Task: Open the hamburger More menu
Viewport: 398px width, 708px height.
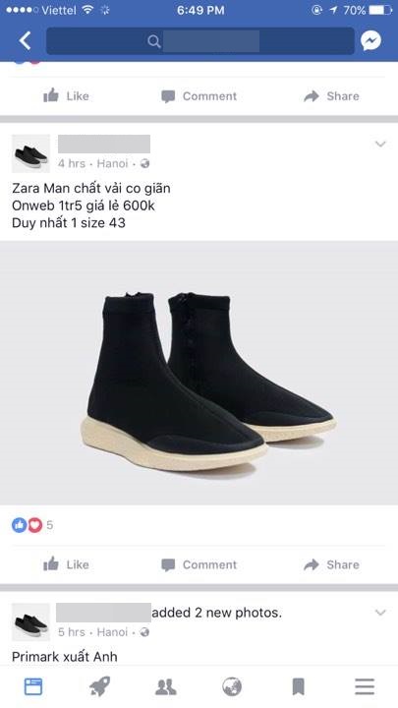Action: [365, 686]
